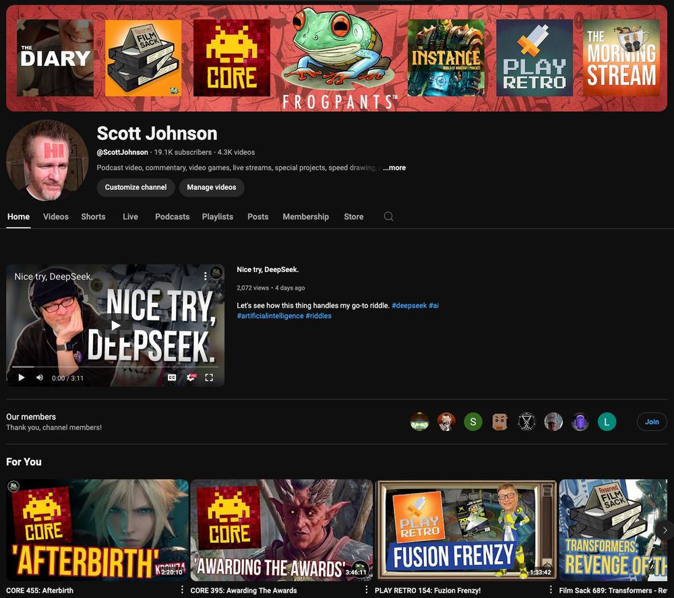674x598 pixels.
Task: Click PLAY RETRO 154: Fuzion Frenzy! title
Action: tap(428, 591)
